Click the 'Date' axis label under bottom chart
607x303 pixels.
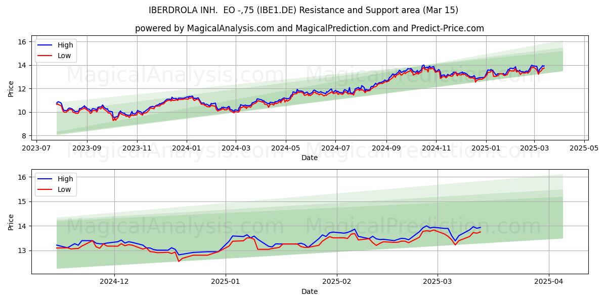point(310,291)
